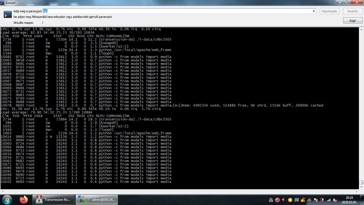Screen dimensions: 364x205
Task: Click the 'CPU: 31.5% usr' line
Action: pos(80,109)
